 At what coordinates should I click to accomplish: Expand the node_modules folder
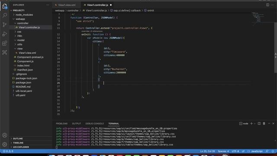[24, 15]
